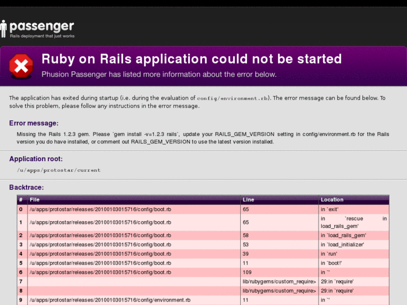This screenshot has height=305, width=407.
Task: Click the File column header
Action: pyautogui.click(x=35, y=200)
